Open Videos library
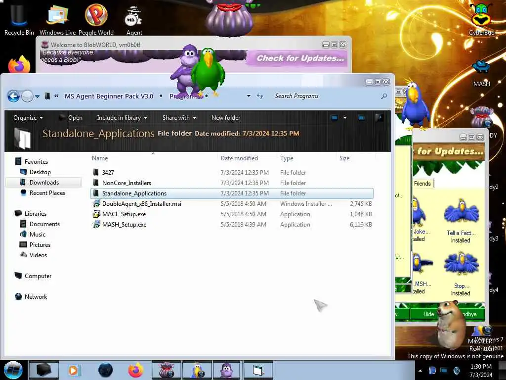This screenshot has height=380, width=506. [38, 255]
